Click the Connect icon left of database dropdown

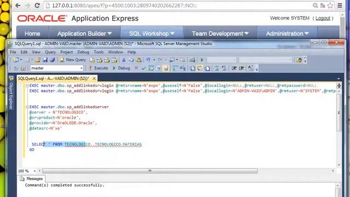click(16, 68)
